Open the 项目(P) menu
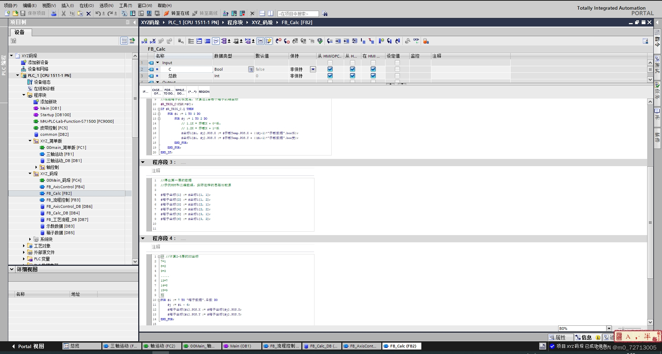The image size is (662, 354). 11,6
